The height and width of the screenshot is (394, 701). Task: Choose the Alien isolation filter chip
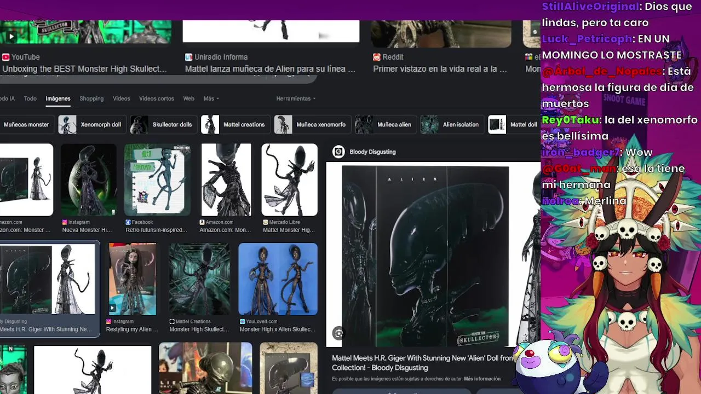(x=451, y=125)
